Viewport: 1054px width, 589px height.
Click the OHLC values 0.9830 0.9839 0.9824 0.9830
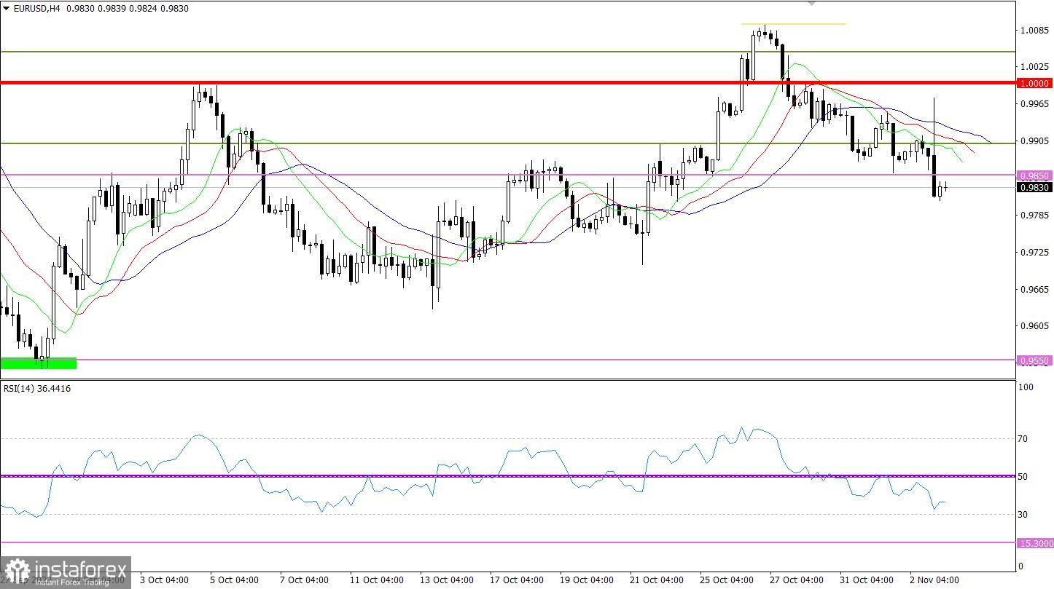click(127, 7)
